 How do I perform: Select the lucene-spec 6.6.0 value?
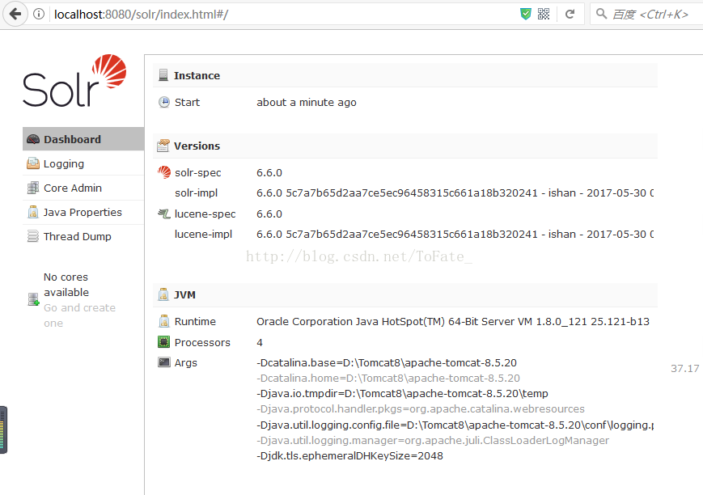(x=269, y=214)
